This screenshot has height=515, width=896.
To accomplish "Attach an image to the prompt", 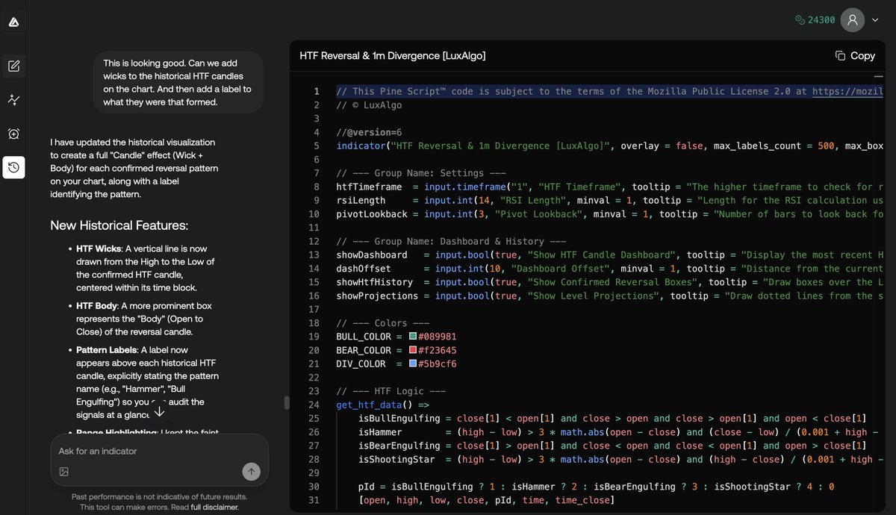I will [x=64, y=472].
